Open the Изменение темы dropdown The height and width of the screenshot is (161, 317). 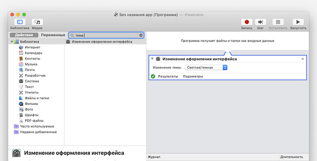tap(206, 68)
